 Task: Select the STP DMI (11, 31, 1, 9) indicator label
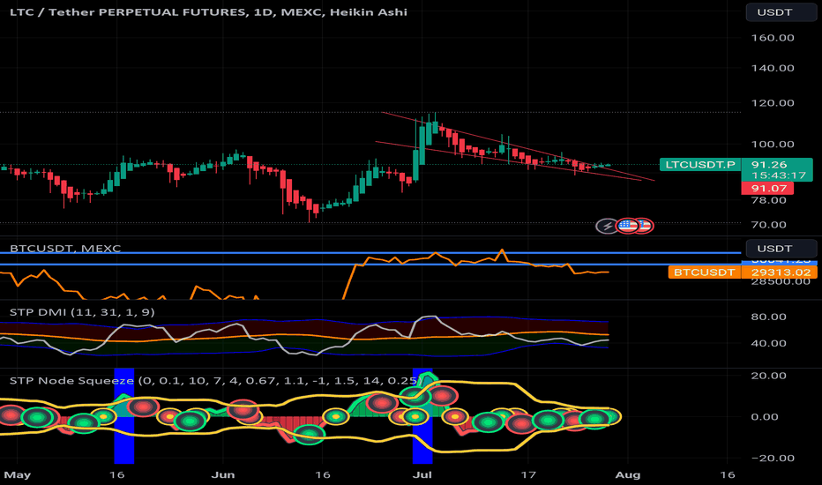click(x=82, y=312)
